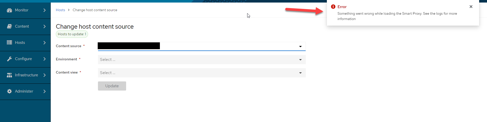Click the Hosts server stack icon

point(9,43)
